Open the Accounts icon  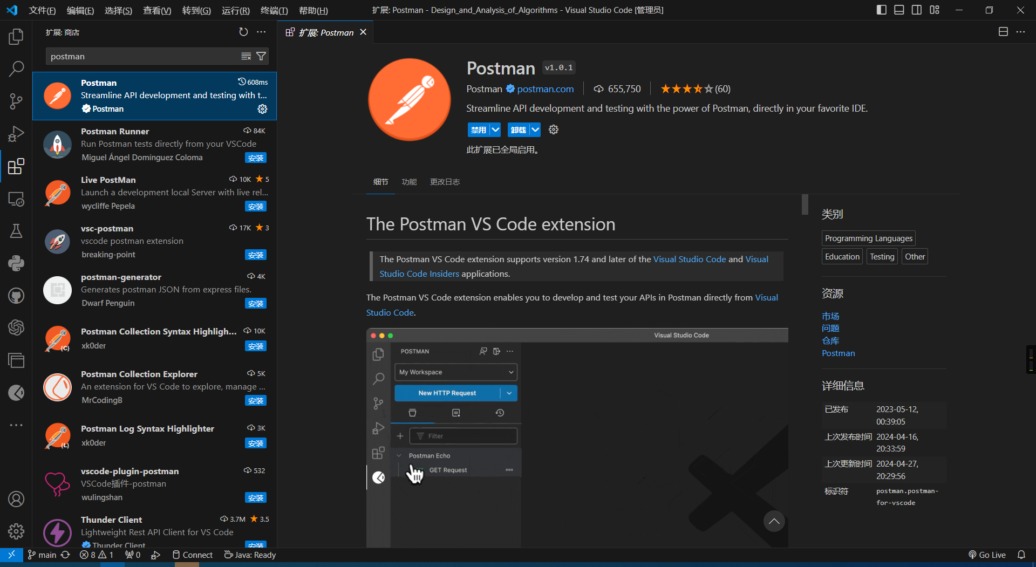(16, 499)
